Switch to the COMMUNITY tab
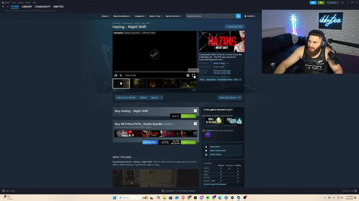 pyautogui.click(x=43, y=6)
